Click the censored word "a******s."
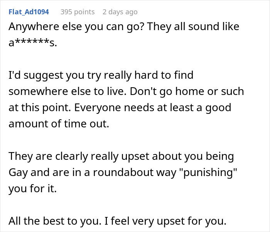270x232 pixels. (32, 43)
